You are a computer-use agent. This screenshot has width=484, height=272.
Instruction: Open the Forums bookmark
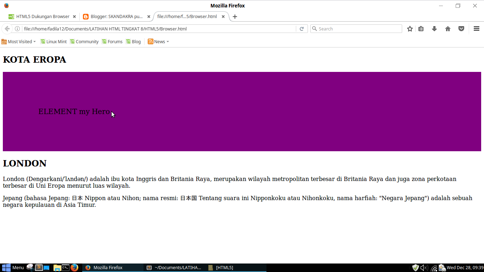[x=112, y=41]
